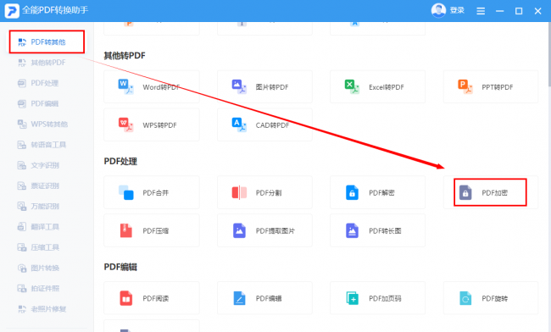The height and width of the screenshot is (332, 551).
Task: Close the 全能PDF转换助手 window
Action: [x=537, y=11]
